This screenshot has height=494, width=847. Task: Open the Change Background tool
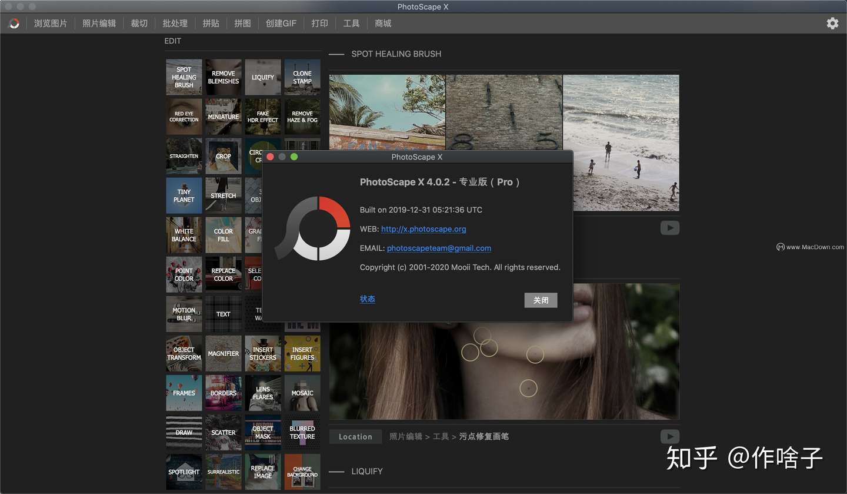click(x=302, y=471)
